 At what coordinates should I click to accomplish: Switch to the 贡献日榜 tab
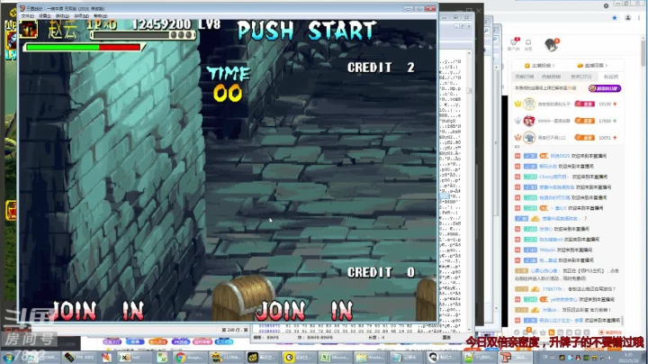pos(525,77)
